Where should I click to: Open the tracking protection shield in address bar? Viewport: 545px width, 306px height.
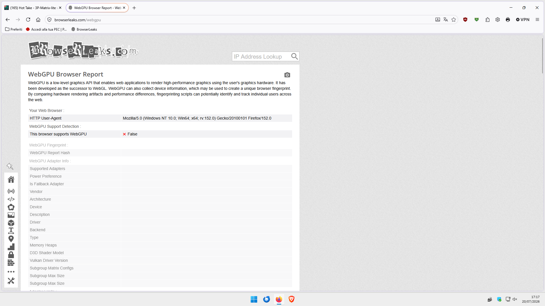pyautogui.click(x=49, y=20)
